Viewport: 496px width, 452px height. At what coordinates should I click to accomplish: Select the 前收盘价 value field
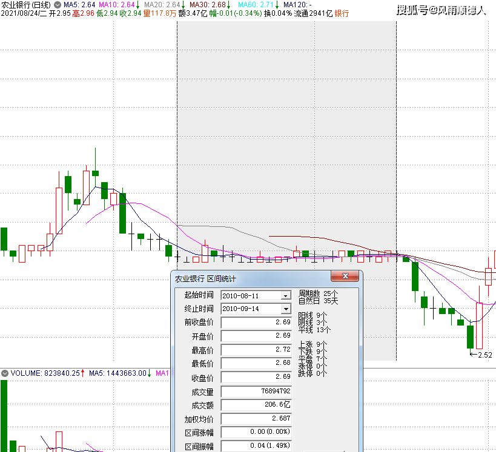coord(256,323)
